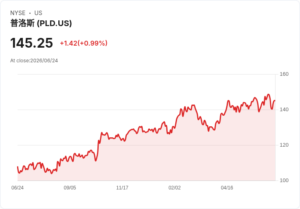
Task: Click the chart's highest peak near 149
Action: click(x=269, y=94)
